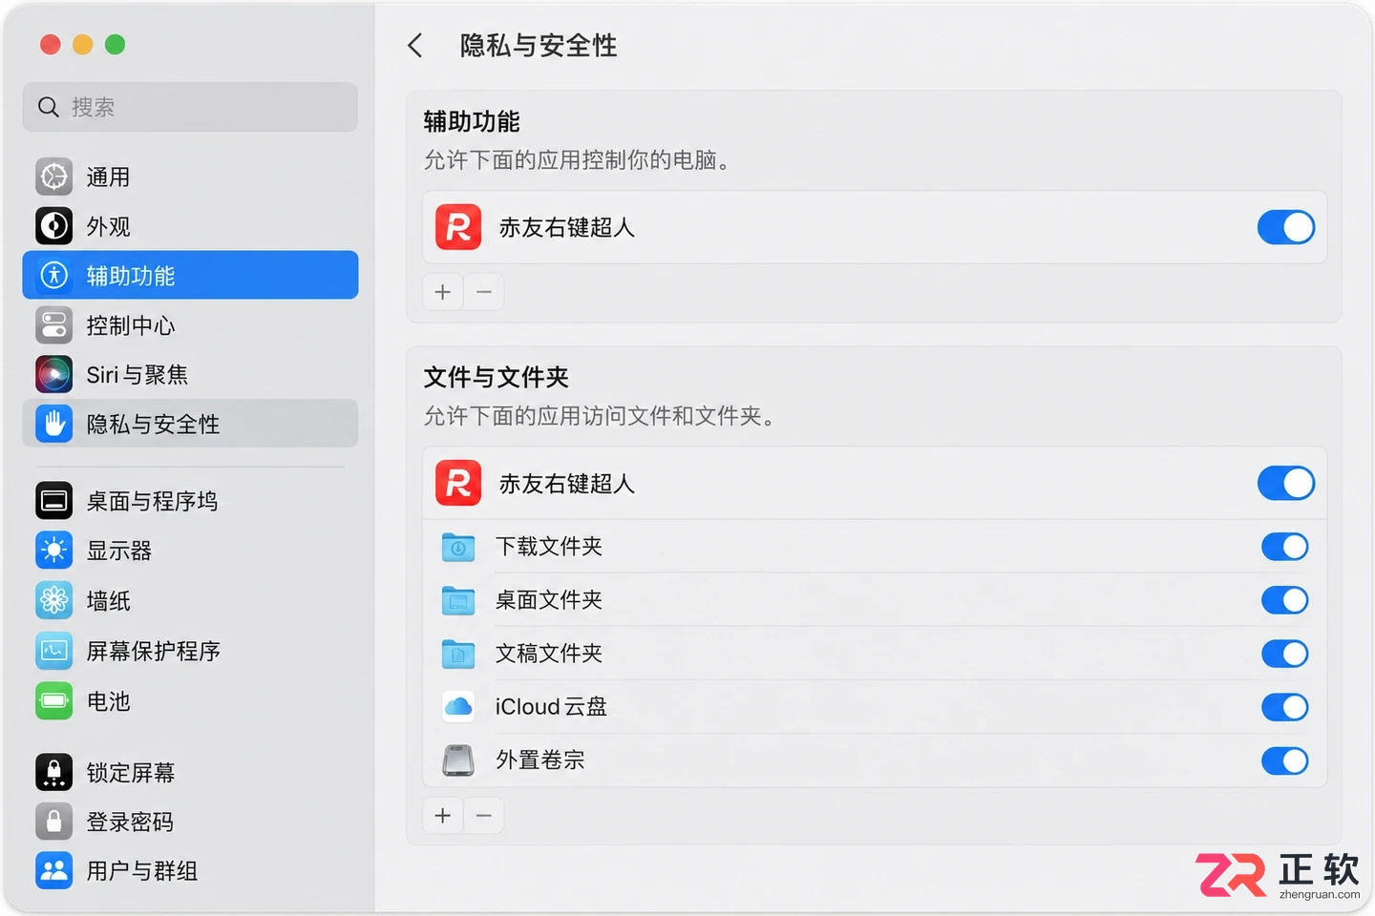Open 外观 label in the sidebar

point(108,227)
